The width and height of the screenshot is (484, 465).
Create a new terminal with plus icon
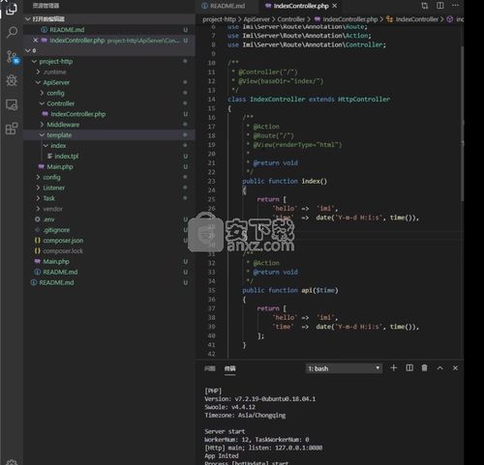(393, 367)
